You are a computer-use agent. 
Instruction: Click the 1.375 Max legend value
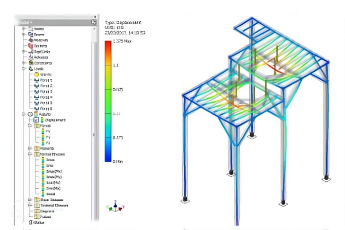pos(122,41)
